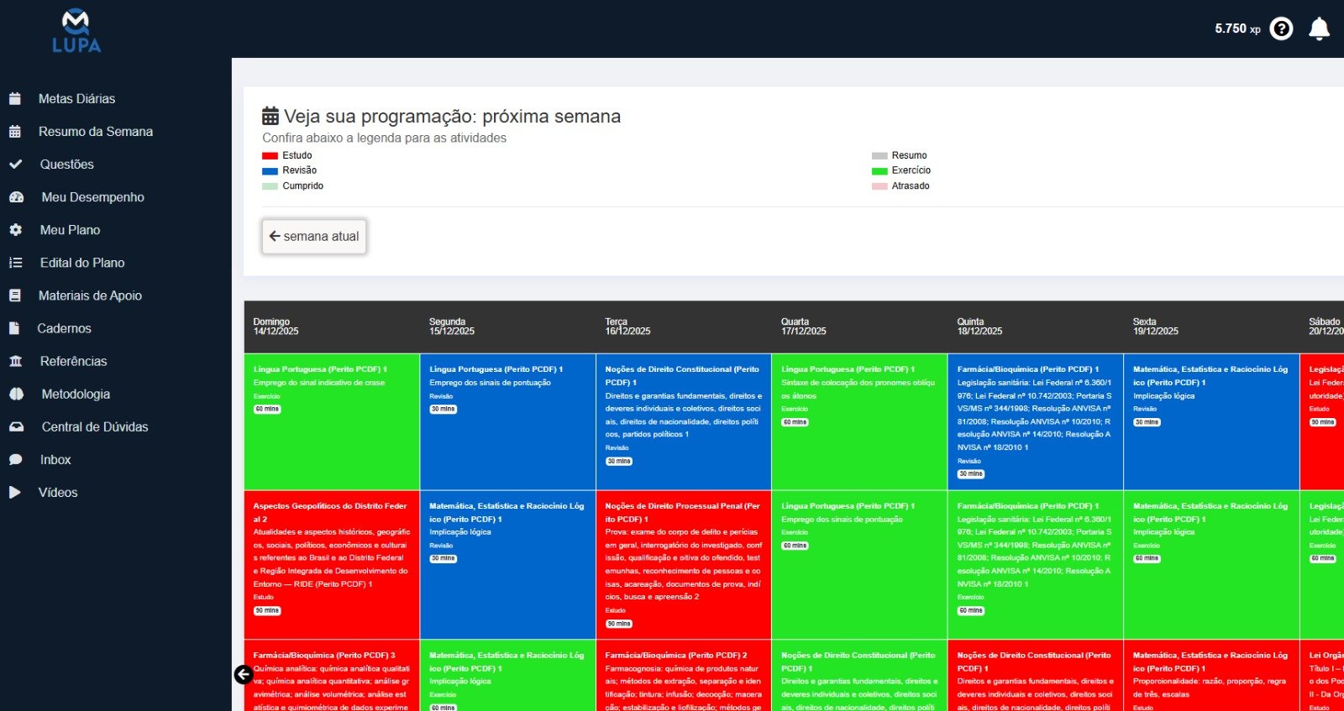Open Cadernos section
The image size is (1344, 711).
(x=64, y=328)
